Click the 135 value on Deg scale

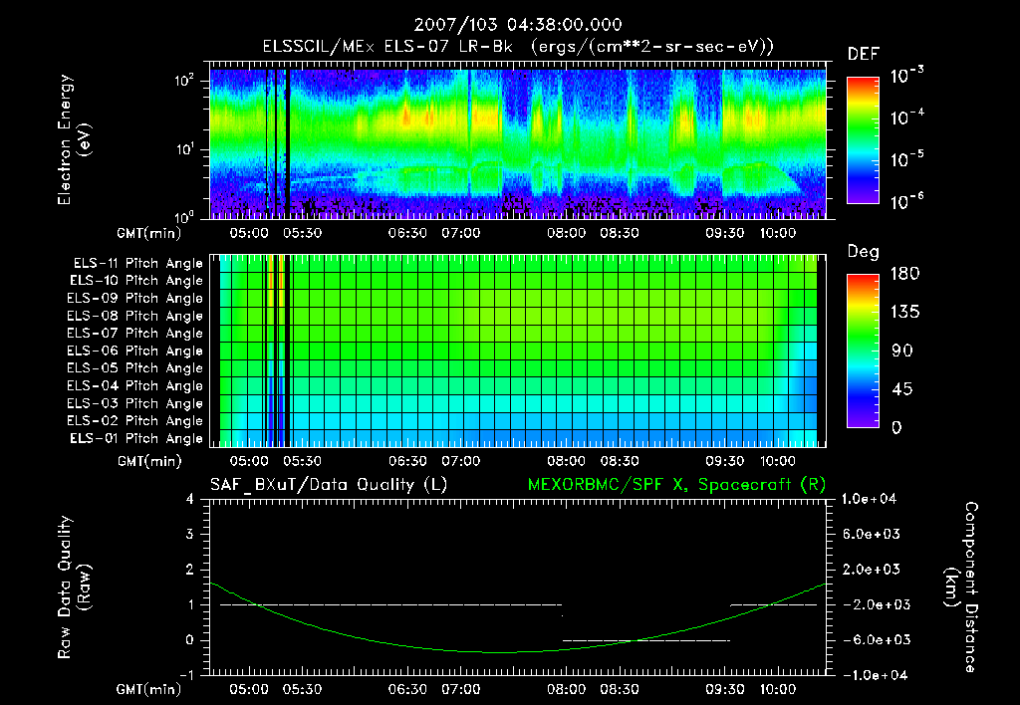[x=904, y=313]
